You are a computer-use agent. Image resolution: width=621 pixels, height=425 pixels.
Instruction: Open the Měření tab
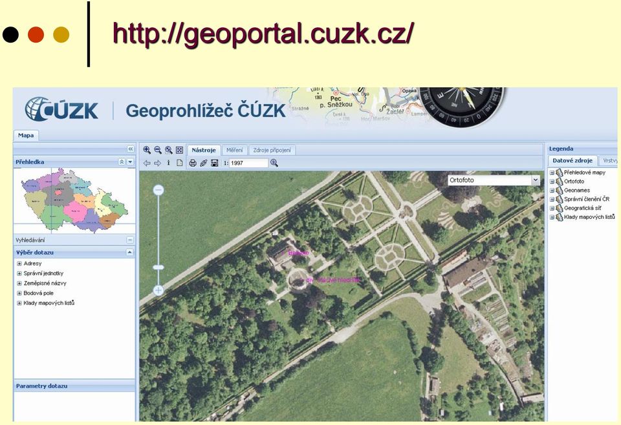click(x=234, y=150)
